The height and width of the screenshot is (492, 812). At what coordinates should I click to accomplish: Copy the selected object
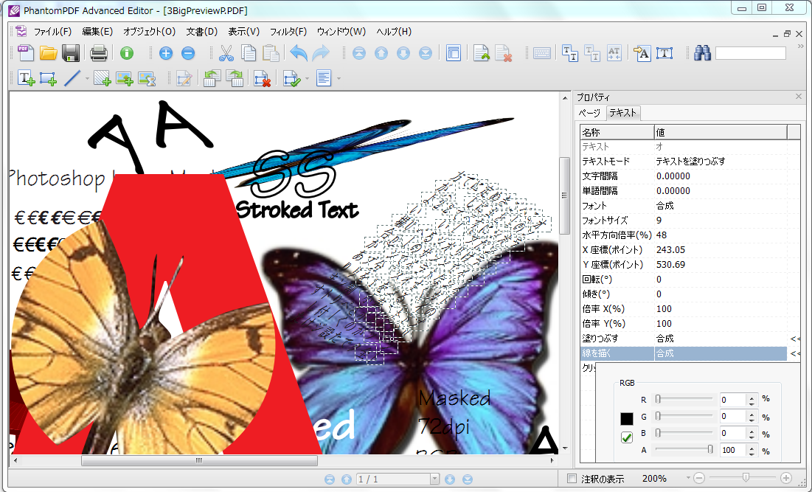[249, 53]
